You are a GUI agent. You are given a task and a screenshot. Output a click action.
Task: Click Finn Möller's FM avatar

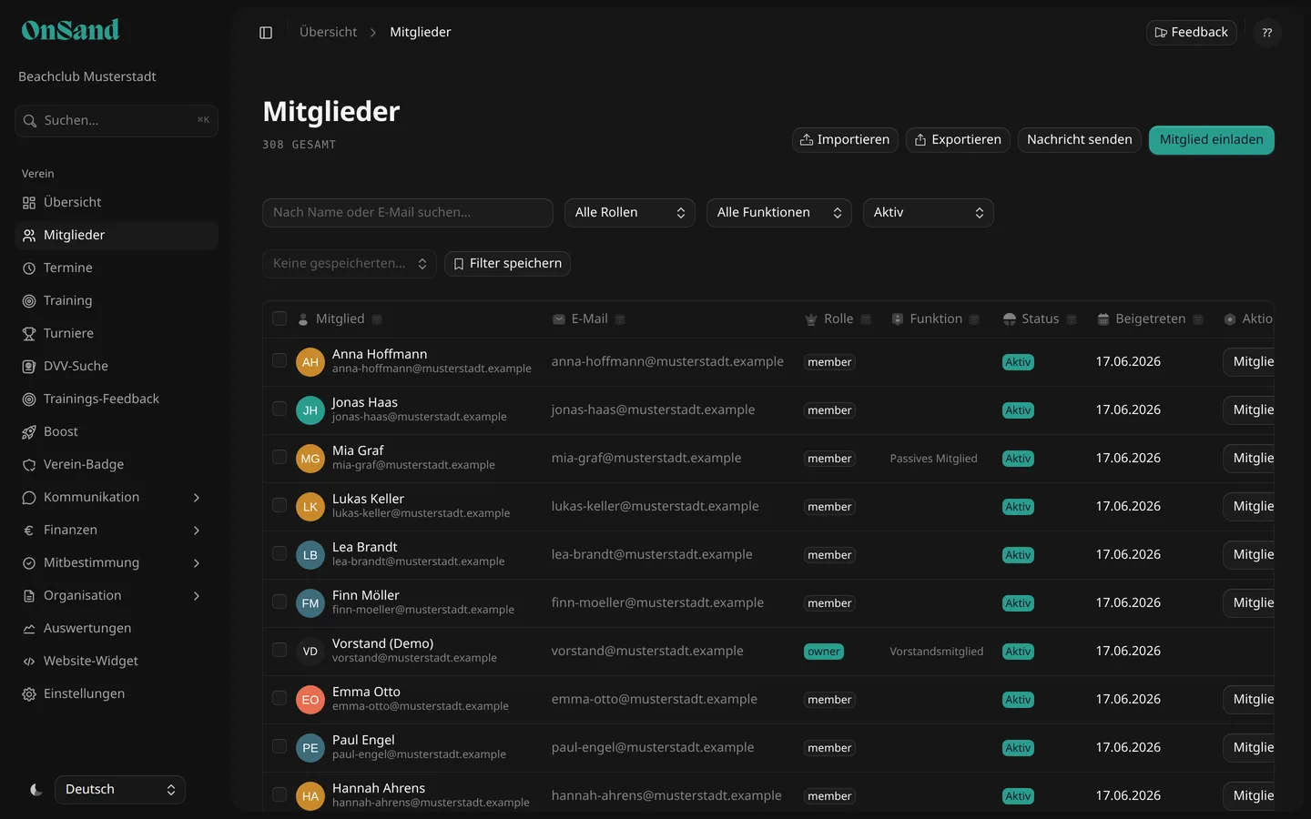pyautogui.click(x=310, y=603)
